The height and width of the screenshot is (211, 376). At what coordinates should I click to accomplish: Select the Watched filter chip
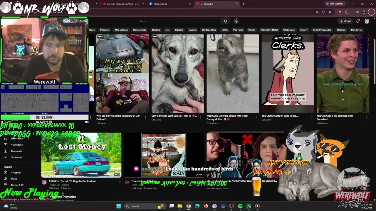341,30
